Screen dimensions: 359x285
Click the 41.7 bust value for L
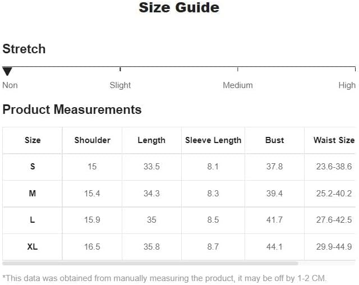coord(274,220)
